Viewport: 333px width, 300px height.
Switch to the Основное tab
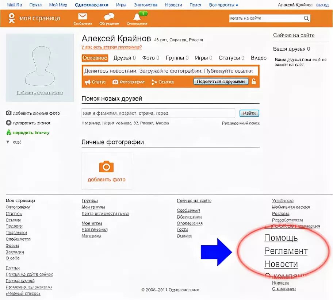click(95, 58)
